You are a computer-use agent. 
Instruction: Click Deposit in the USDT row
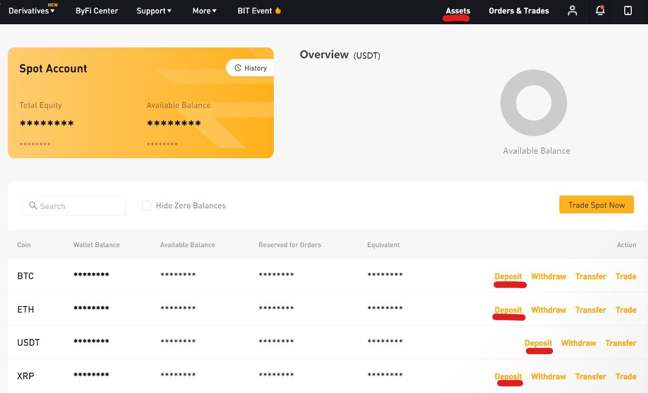[x=538, y=343]
